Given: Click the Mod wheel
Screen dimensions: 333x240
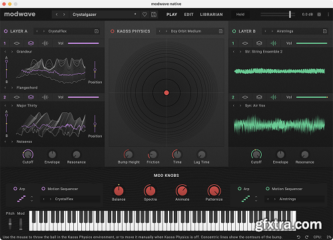Looking at the screenshot, I should point(21,224).
